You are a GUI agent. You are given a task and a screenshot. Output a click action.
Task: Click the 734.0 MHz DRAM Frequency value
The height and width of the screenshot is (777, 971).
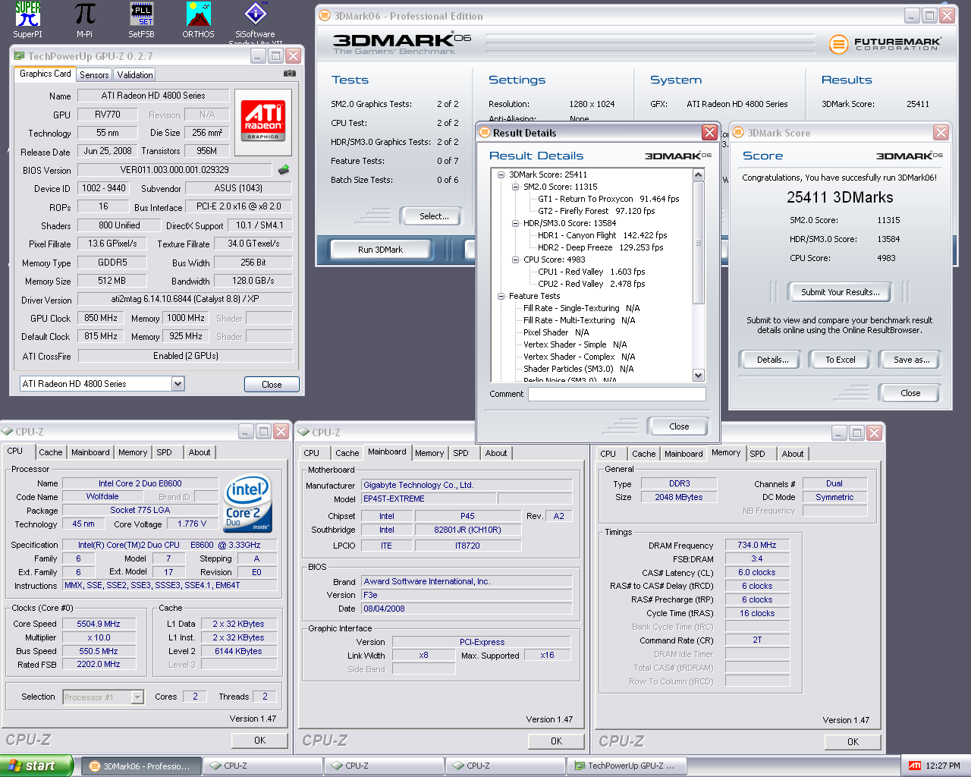[757, 545]
